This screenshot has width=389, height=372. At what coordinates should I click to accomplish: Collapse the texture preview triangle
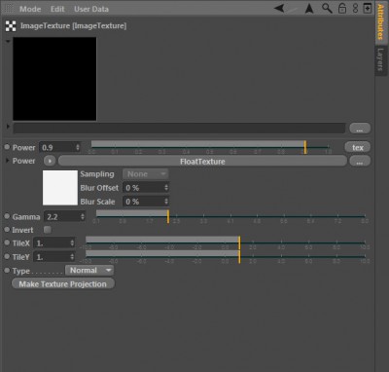[8, 42]
